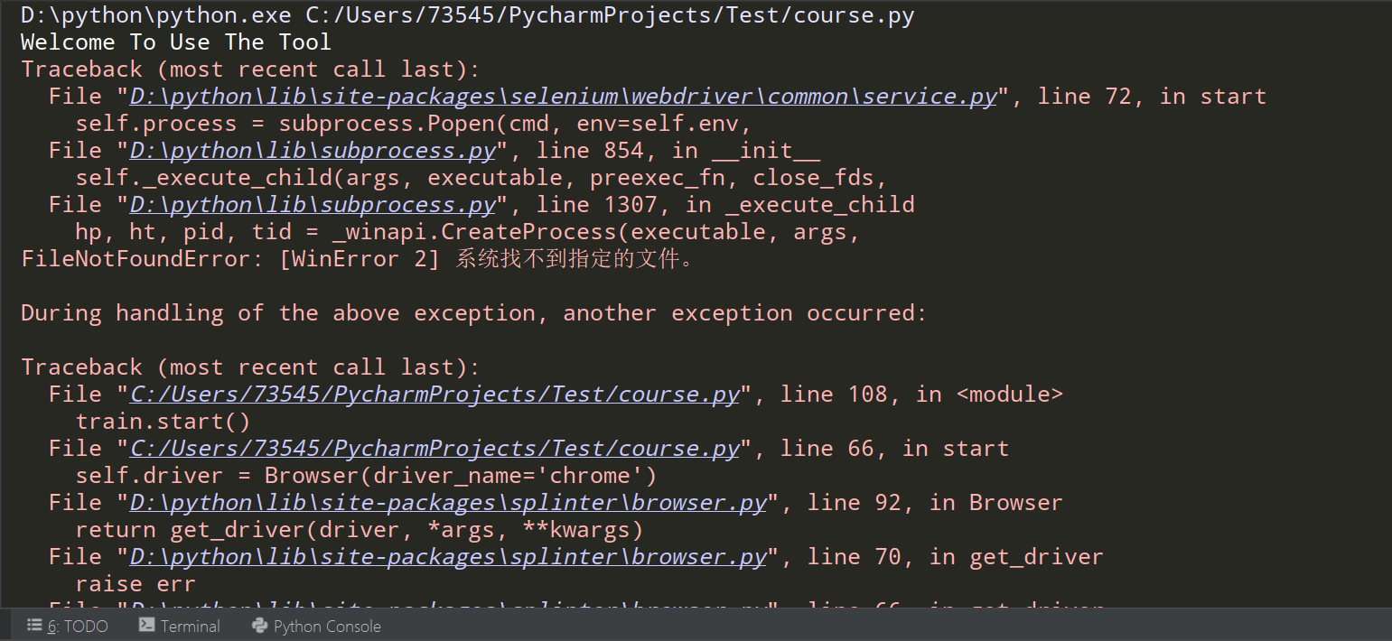Viewport: 1392px width, 641px height.
Task: Open the course.py line 108 link
Action: pyautogui.click(x=433, y=394)
